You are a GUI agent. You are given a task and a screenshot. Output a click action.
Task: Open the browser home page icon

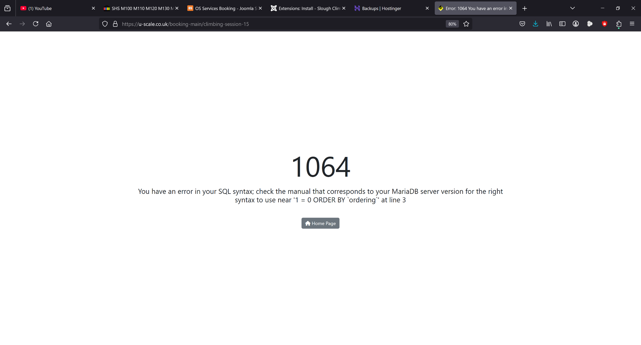click(x=49, y=24)
